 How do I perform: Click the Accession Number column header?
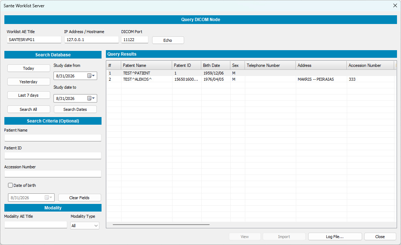tap(370, 65)
